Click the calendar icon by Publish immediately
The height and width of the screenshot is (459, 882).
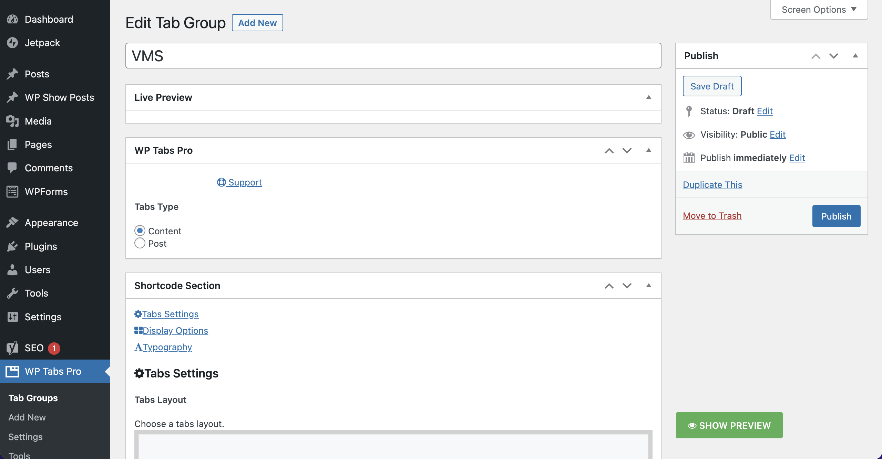689,158
